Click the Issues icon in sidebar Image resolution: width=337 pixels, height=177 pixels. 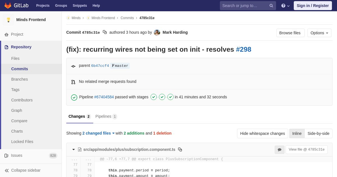(x=6, y=156)
